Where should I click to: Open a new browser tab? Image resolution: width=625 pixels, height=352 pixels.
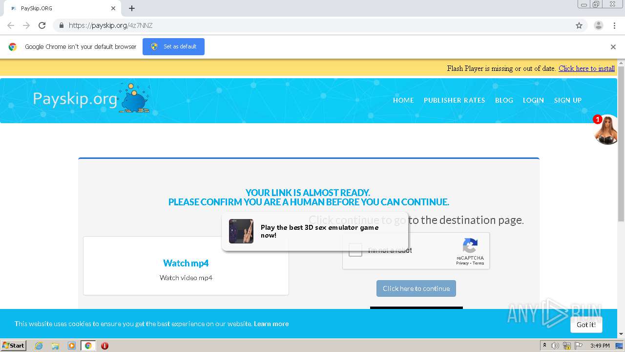132,8
